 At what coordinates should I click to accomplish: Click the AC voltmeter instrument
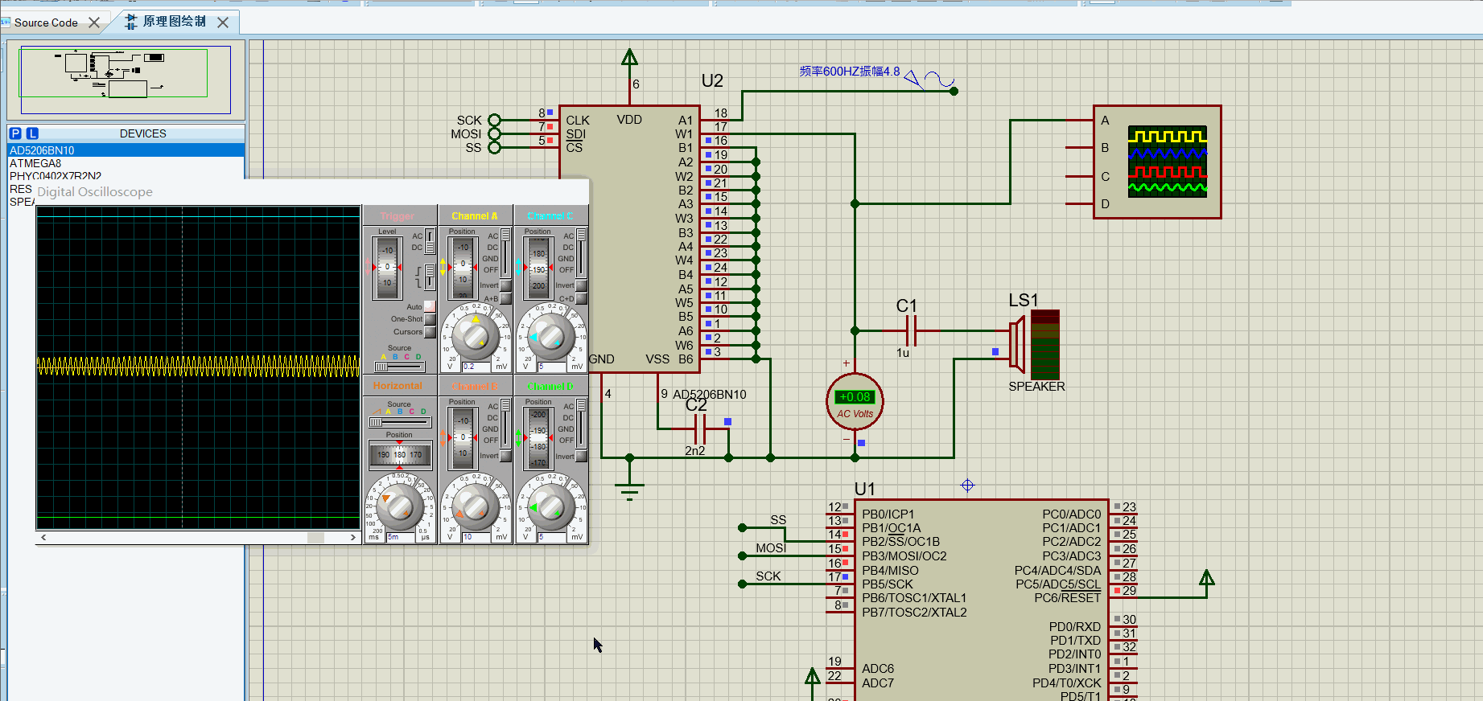pos(855,401)
